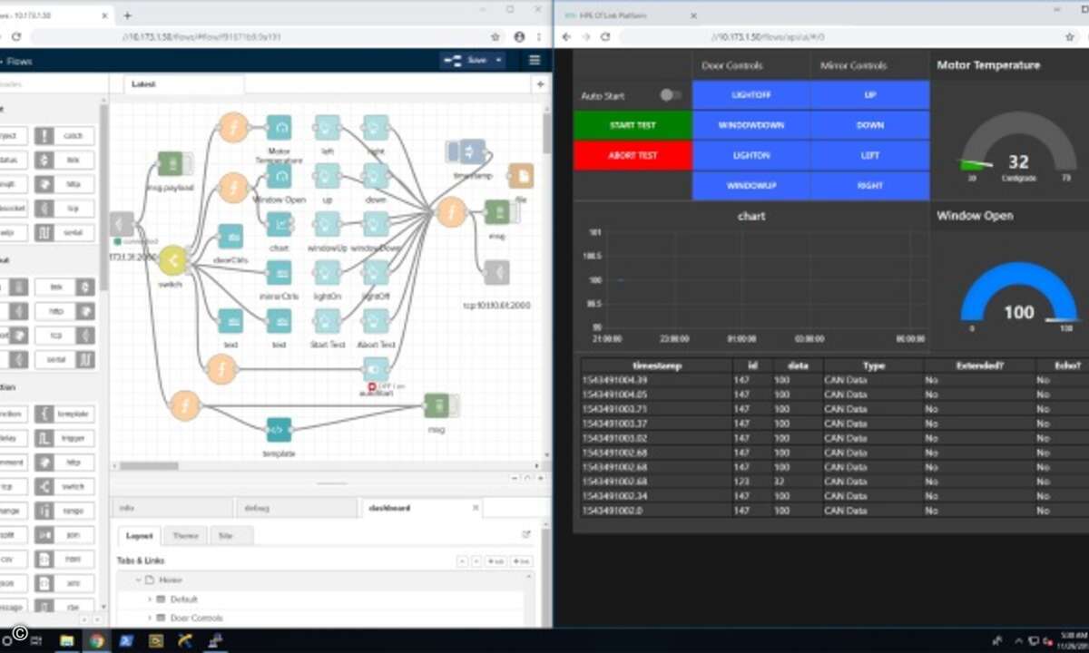The height and width of the screenshot is (653, 1089).
Task: Select the doorCtrls node
Action: tap(231, 237)
